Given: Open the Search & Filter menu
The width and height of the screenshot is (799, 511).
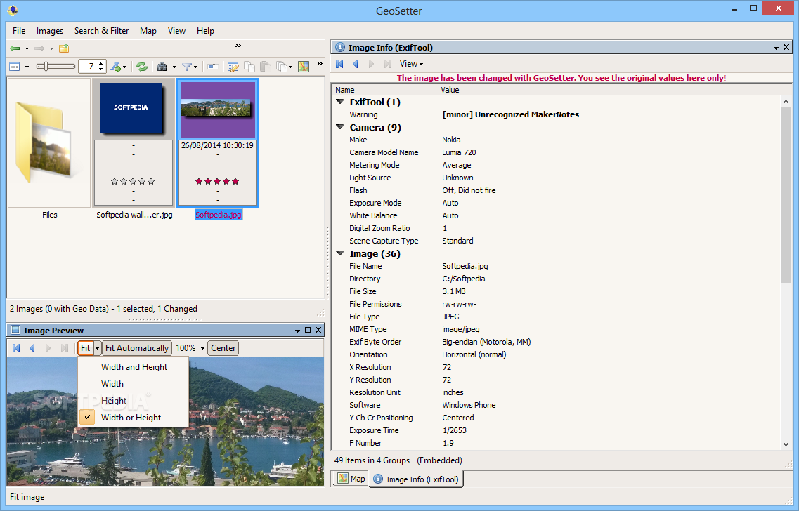Looking at the screenshot, I should click(101, 31).
